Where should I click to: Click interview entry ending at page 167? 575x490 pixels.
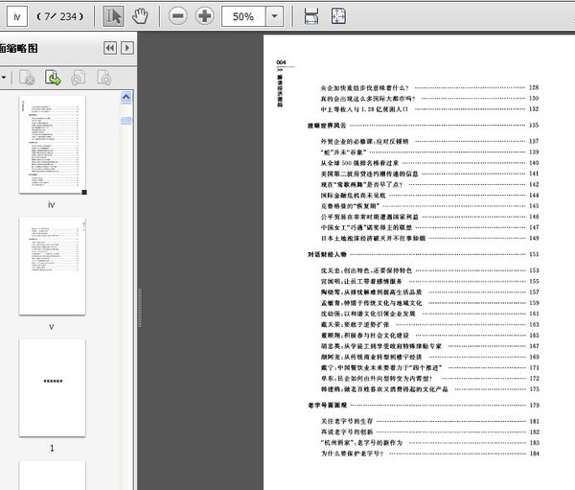[x=429, y=346]
